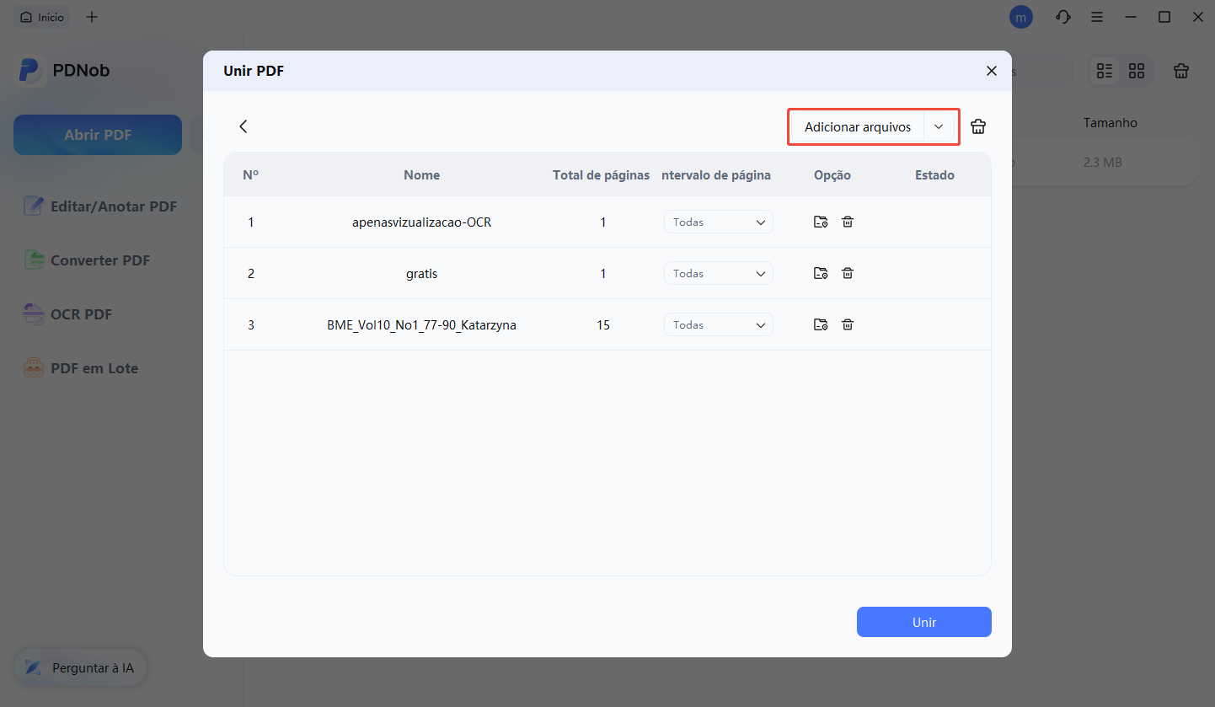
Task: Open page range dropdown for gratis
Action: point(718,274)
